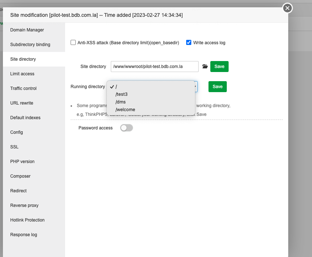Save the running directory selection
Image resolution: width=312 pixels, height=257 pixels.
point(218,87)
